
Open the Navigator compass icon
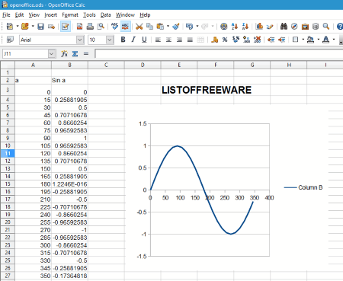294,26
